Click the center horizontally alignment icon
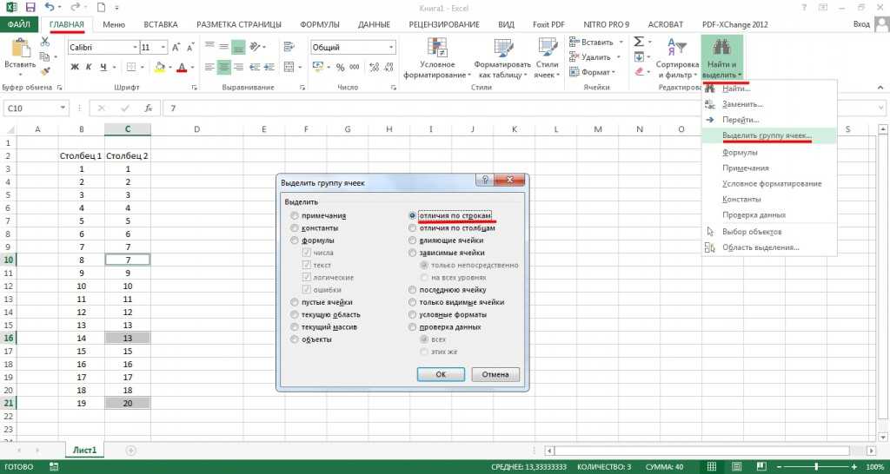 tap(224, 67)
